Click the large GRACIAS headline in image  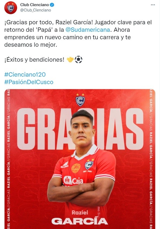point(80,129)
